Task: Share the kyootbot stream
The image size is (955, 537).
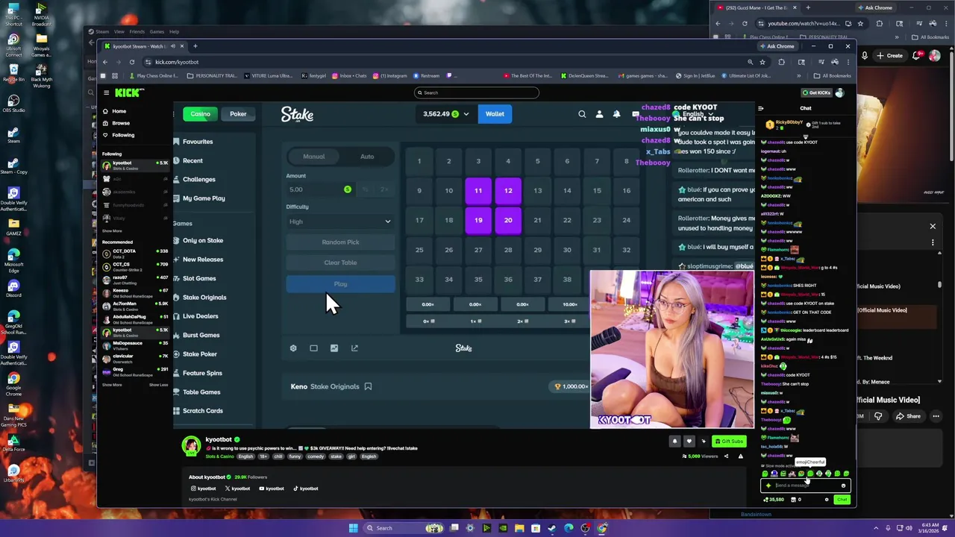Action: [x=726, y=456]
